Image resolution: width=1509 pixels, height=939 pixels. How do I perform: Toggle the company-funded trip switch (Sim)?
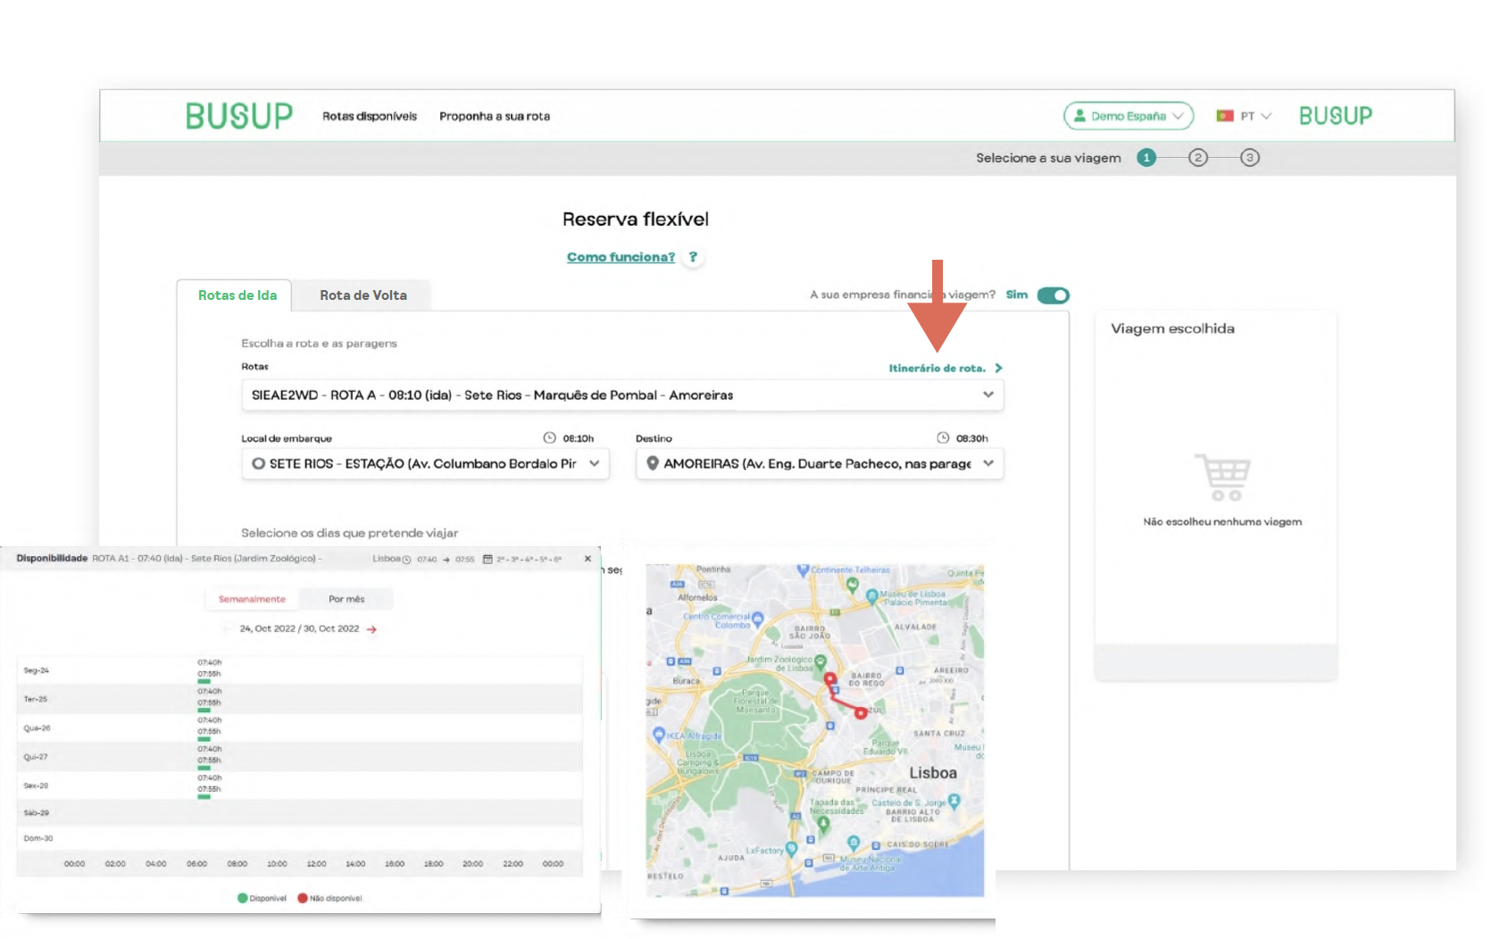(1054, 295)
